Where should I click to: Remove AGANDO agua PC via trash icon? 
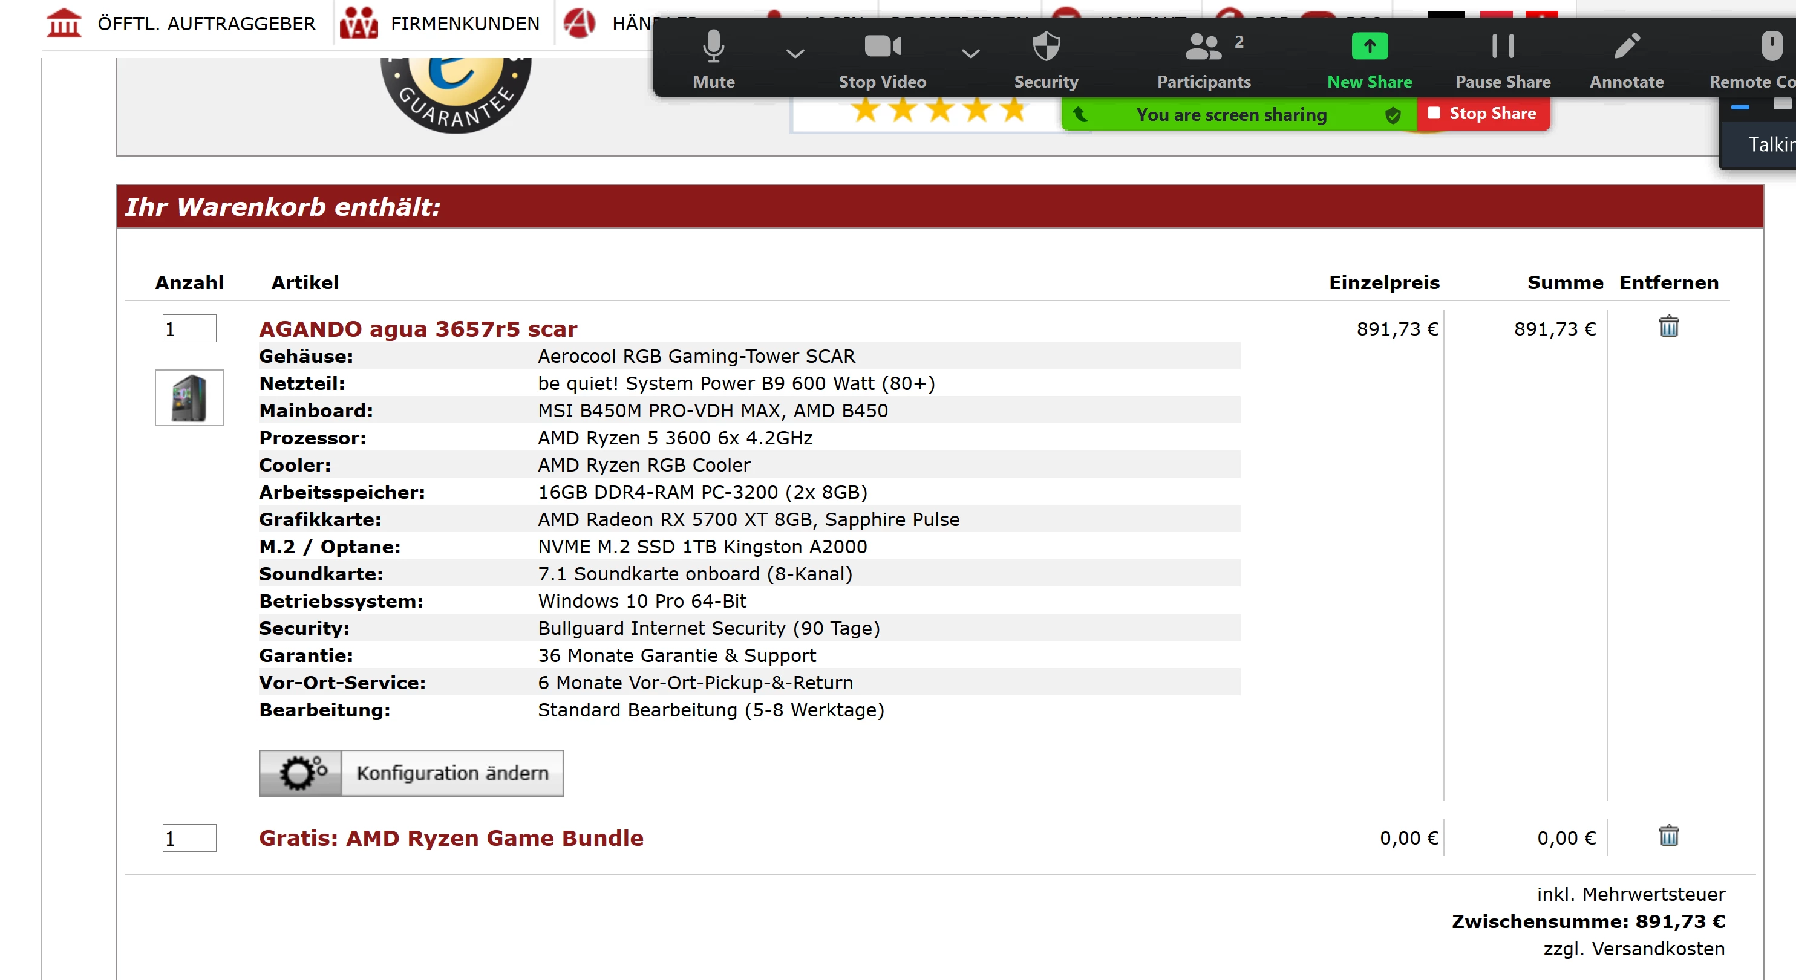(1668, 326)
